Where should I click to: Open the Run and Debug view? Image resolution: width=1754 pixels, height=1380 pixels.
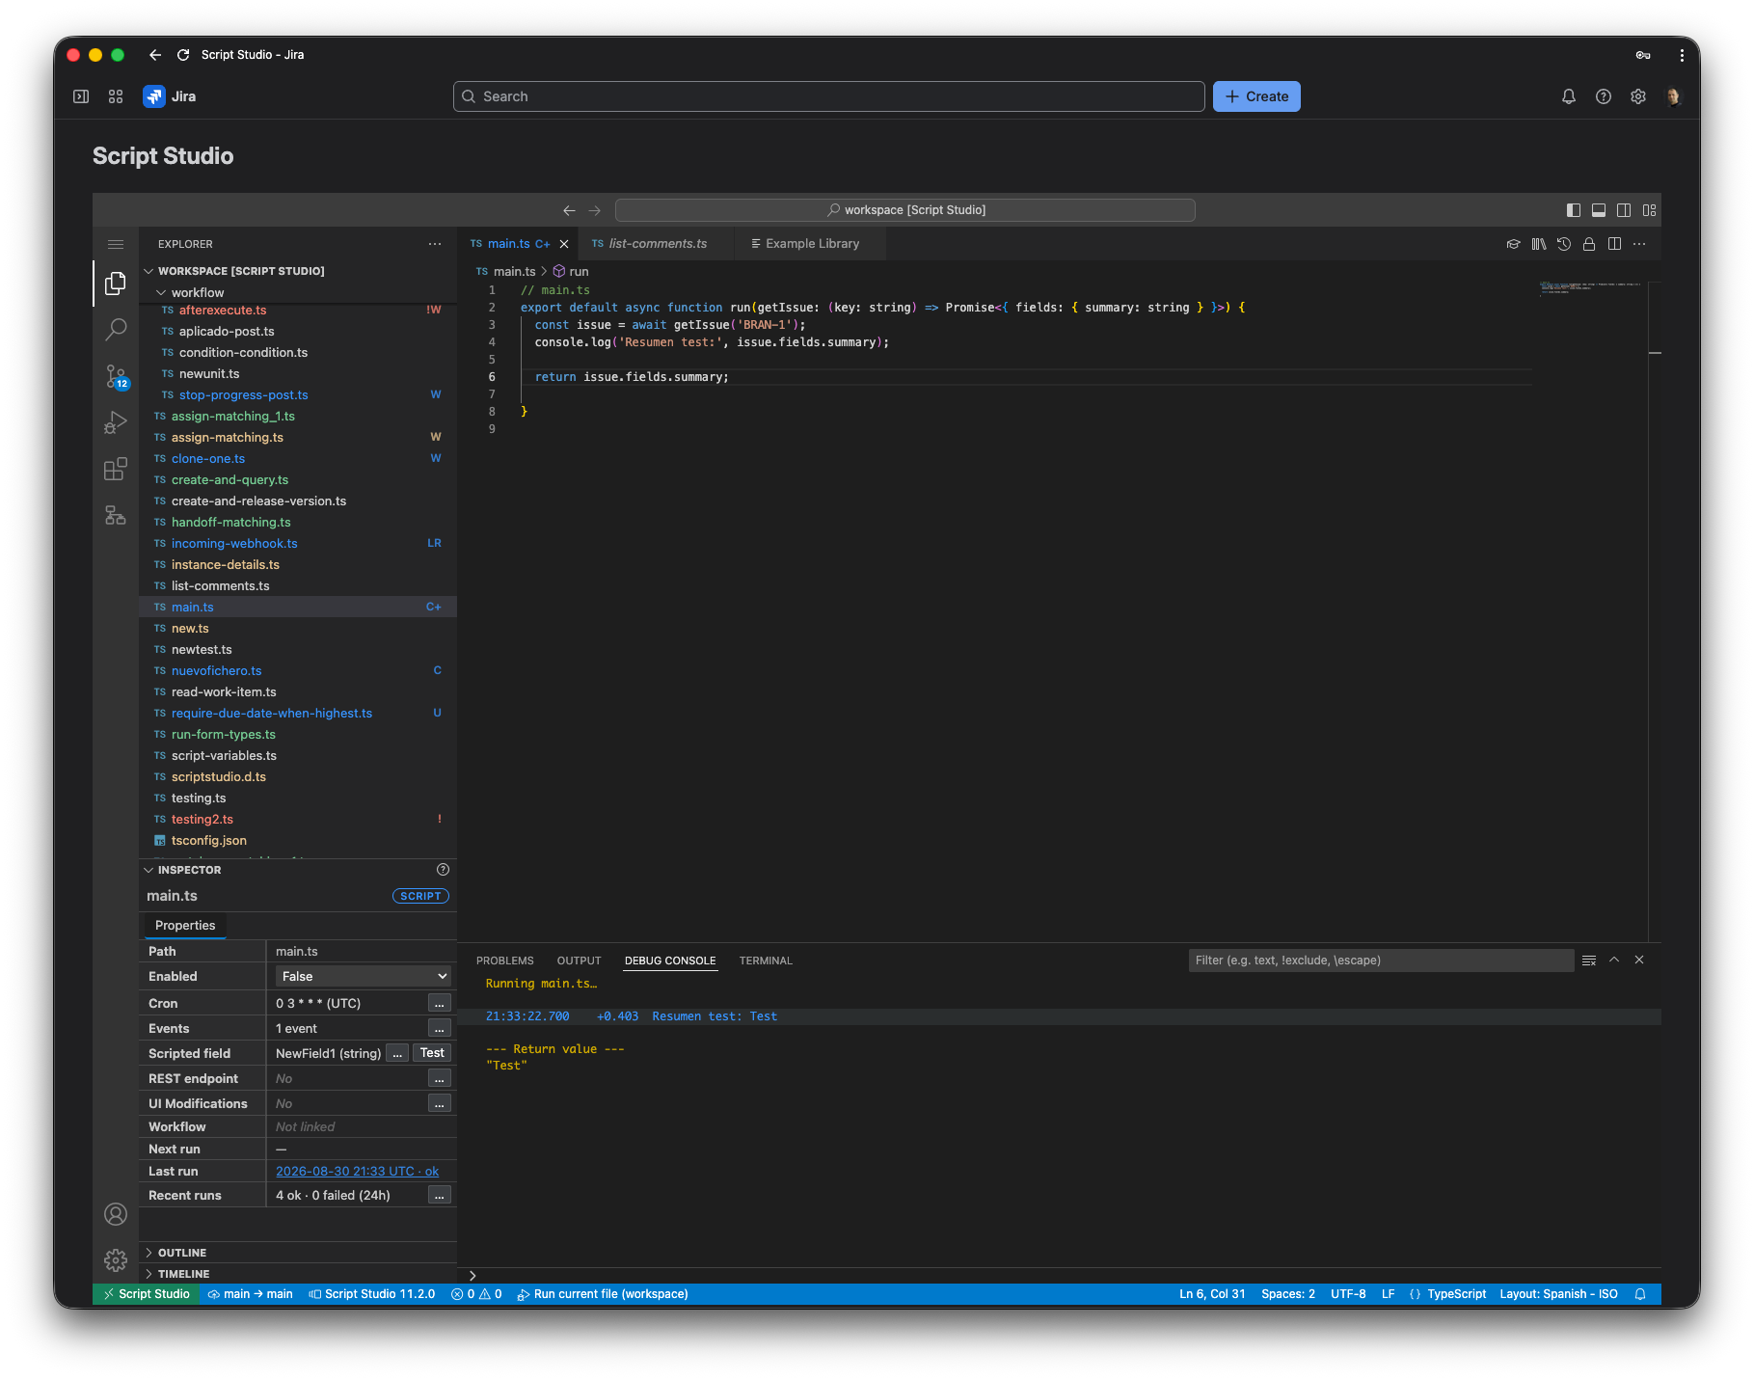coord(116,422)
